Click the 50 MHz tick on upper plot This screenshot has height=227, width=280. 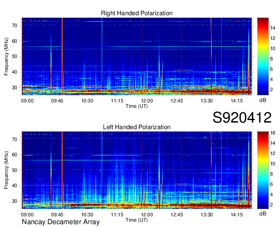[15, 56]
